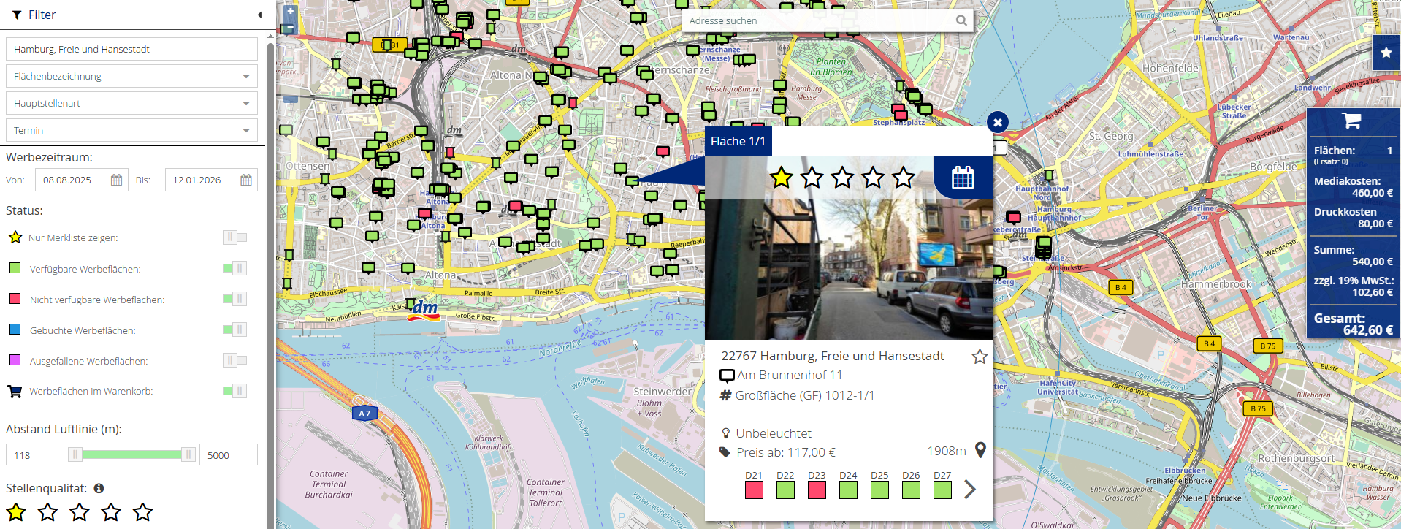Open the shopping cart panel icon
This screenshot has width=1401, height=529.
[1351, 121]
